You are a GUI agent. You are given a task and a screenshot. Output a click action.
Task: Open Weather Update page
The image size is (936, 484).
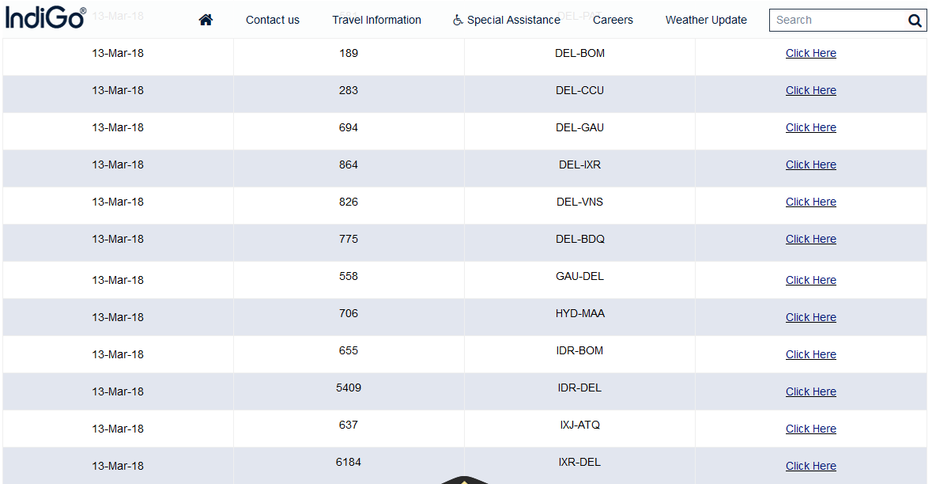706,20
